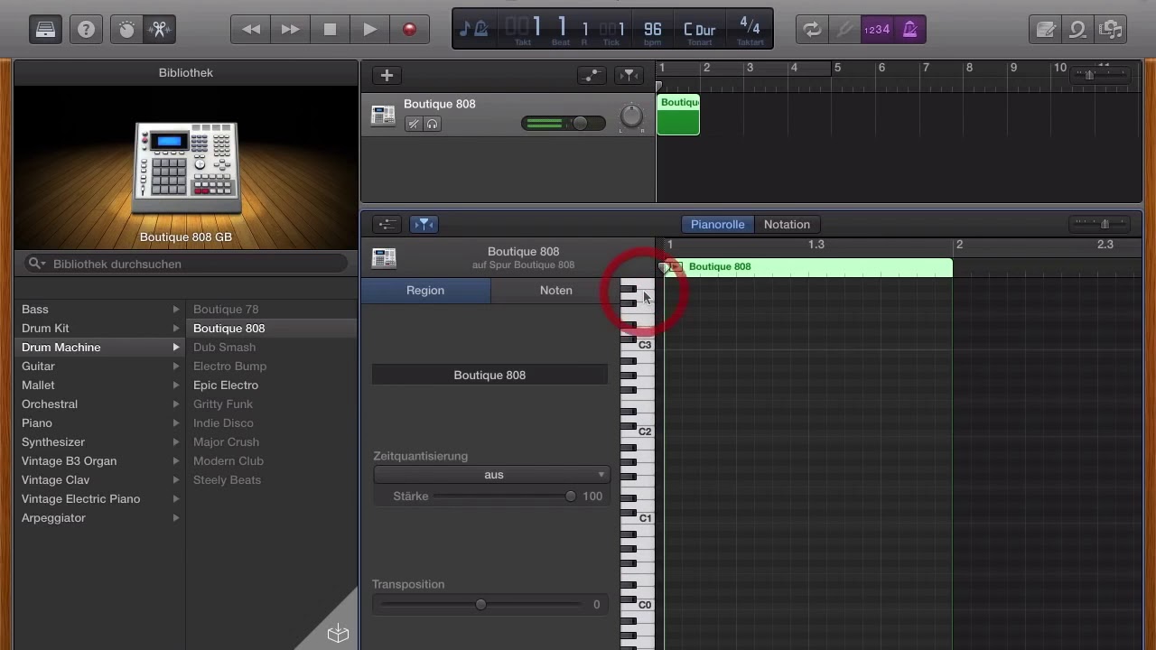Select the Epic Electro preset

226,385
